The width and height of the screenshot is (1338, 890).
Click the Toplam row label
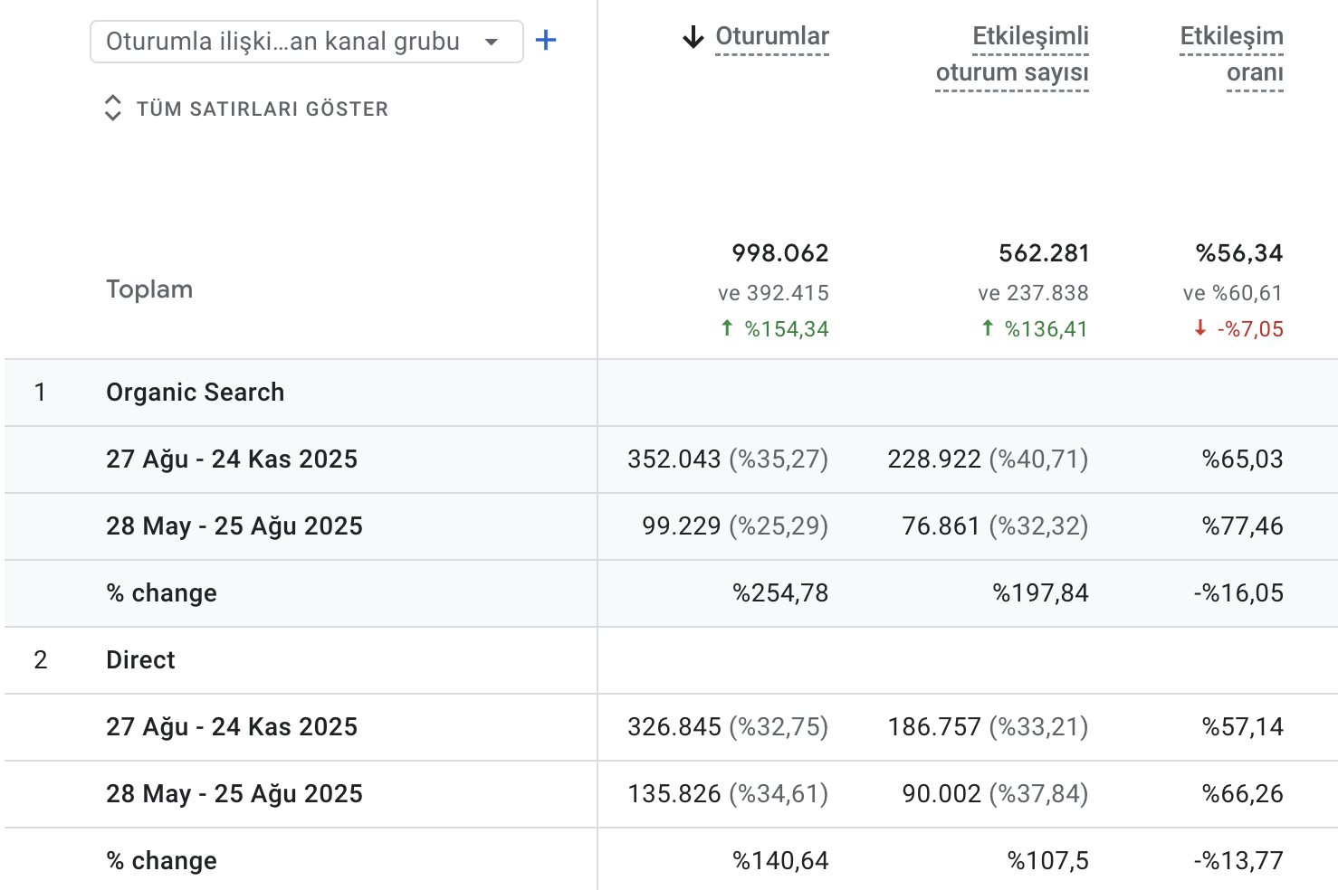[x=149, y=289]
